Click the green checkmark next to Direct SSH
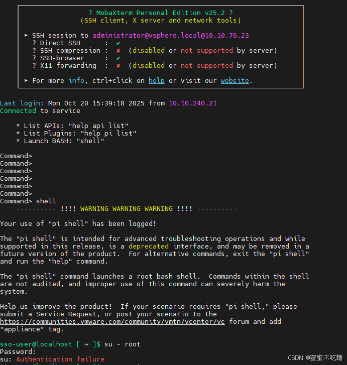 [x=119, y=43]
